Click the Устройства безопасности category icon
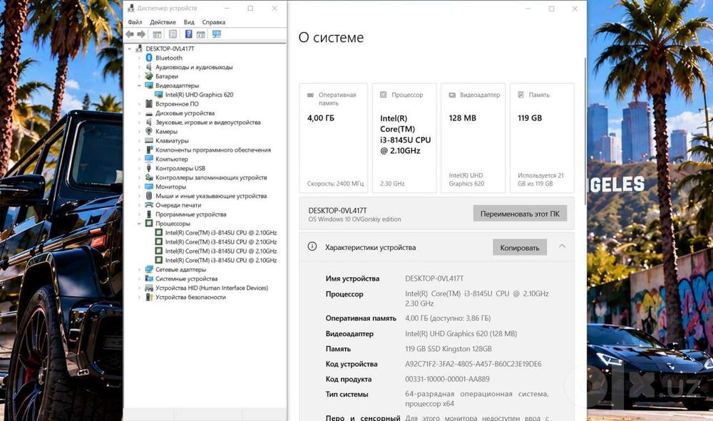Image resolution: width=713 pixels, height=421 pixels. (149, 297)
